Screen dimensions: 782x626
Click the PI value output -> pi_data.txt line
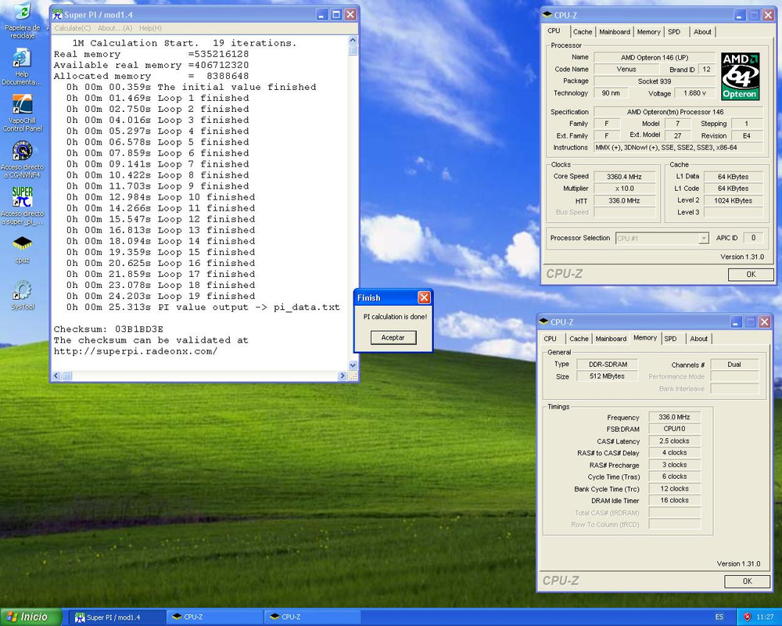[x=203, y=307]
